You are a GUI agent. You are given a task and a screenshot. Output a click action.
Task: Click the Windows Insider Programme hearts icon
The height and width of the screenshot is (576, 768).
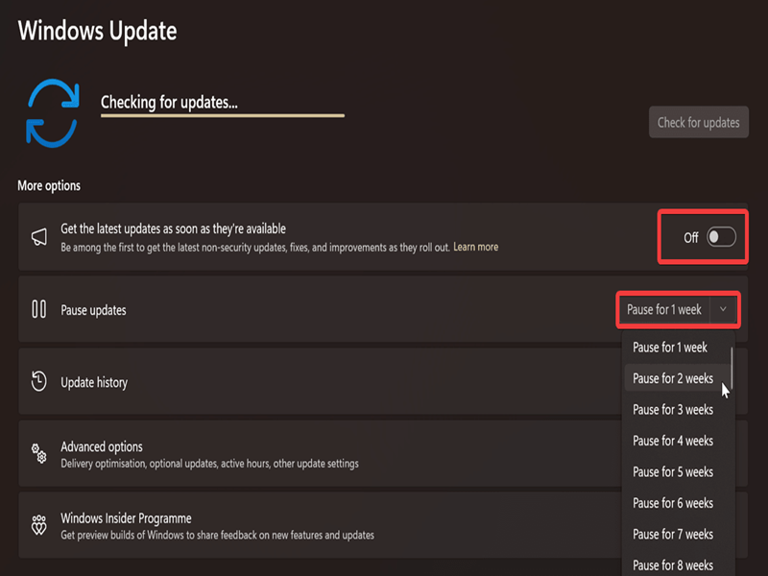39,525
